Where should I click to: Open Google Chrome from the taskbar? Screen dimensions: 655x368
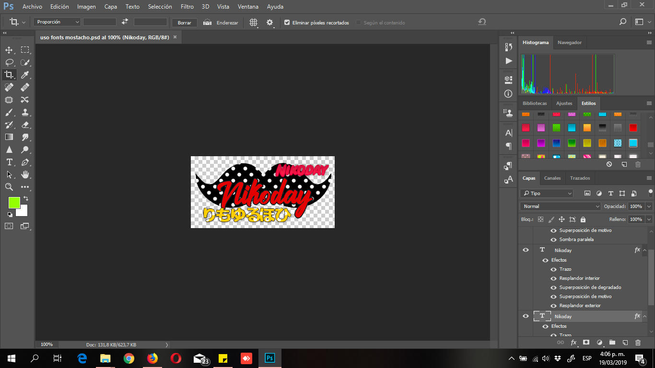129,358
